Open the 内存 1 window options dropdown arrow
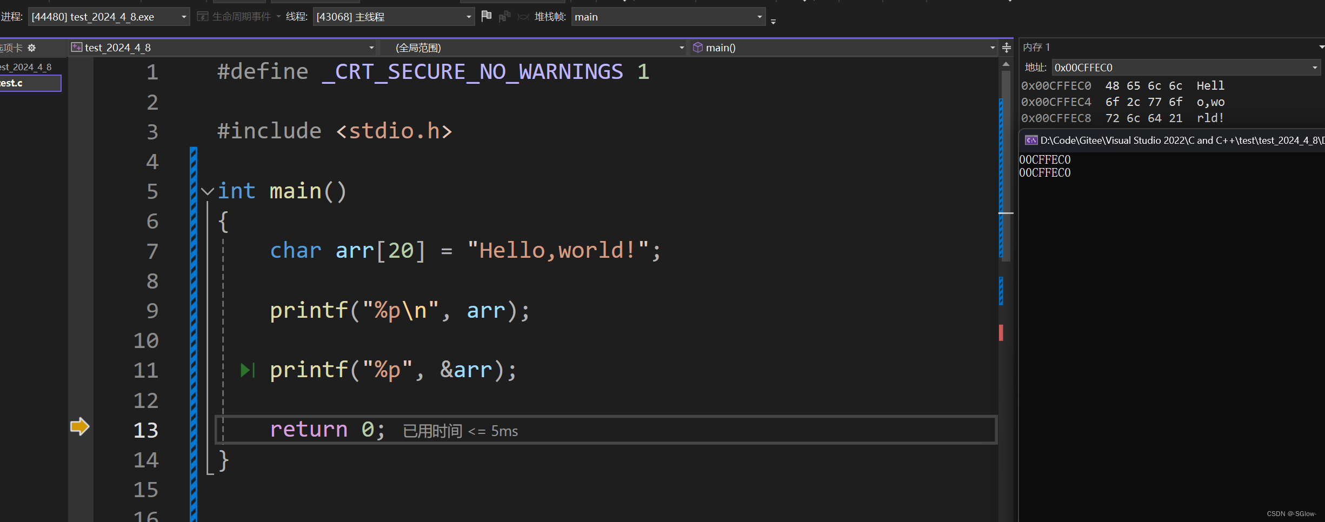 tap(1321, 48)
